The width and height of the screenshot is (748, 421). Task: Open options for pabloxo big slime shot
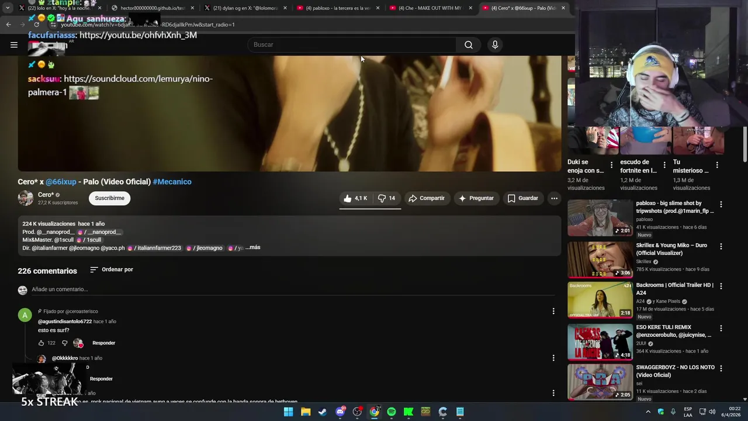pyautogui.click(x=721, y=205)
